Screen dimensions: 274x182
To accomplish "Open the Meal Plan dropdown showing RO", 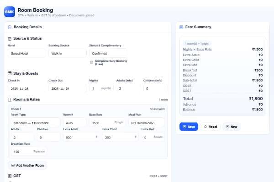I will click(147, 123).
